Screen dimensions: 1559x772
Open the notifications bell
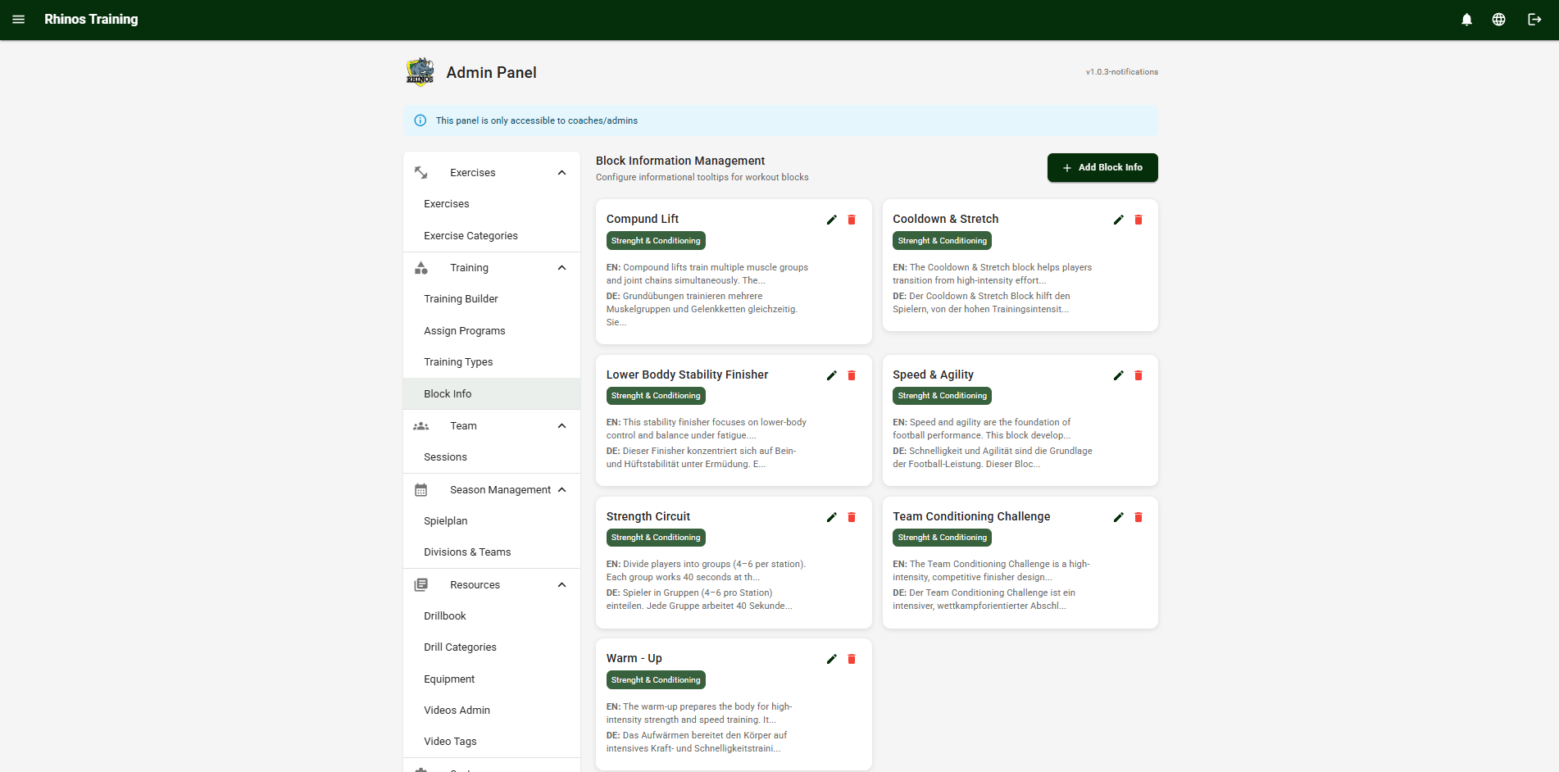pyautogui.click(x=1467, y=20)
